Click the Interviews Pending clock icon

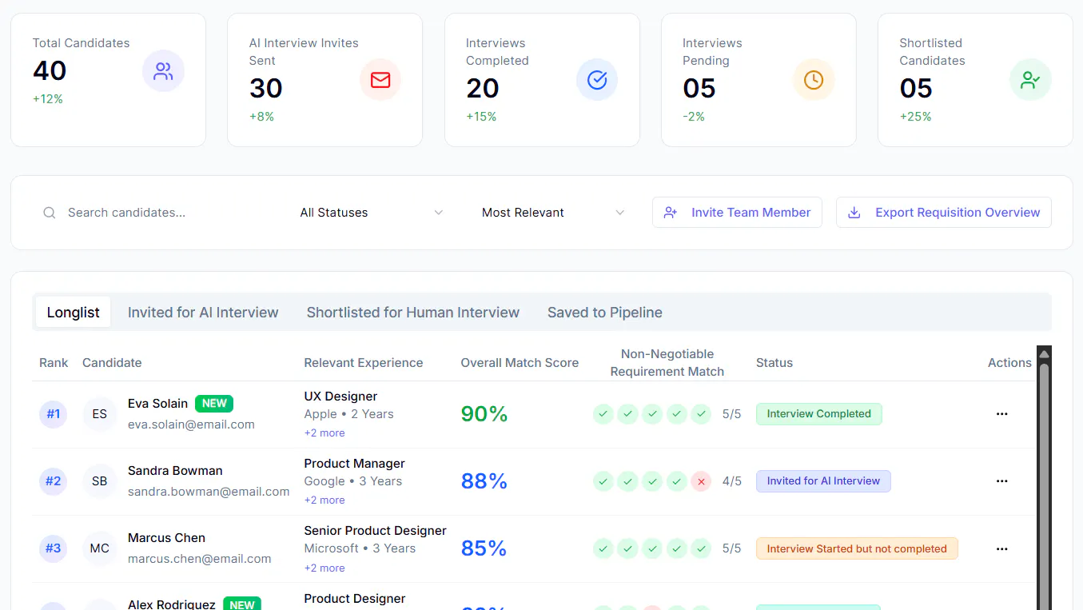(814, 80)
